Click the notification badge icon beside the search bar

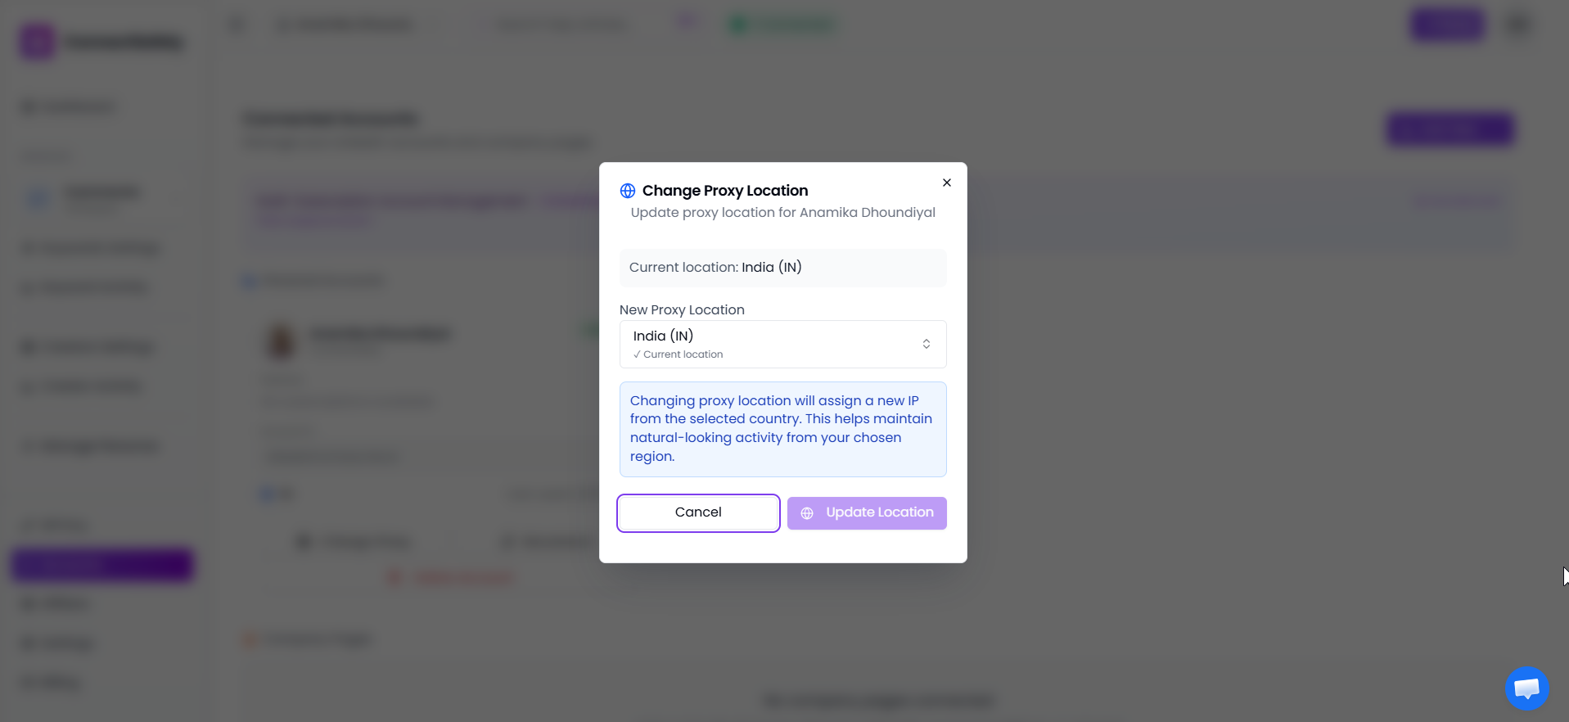(688, 21)
